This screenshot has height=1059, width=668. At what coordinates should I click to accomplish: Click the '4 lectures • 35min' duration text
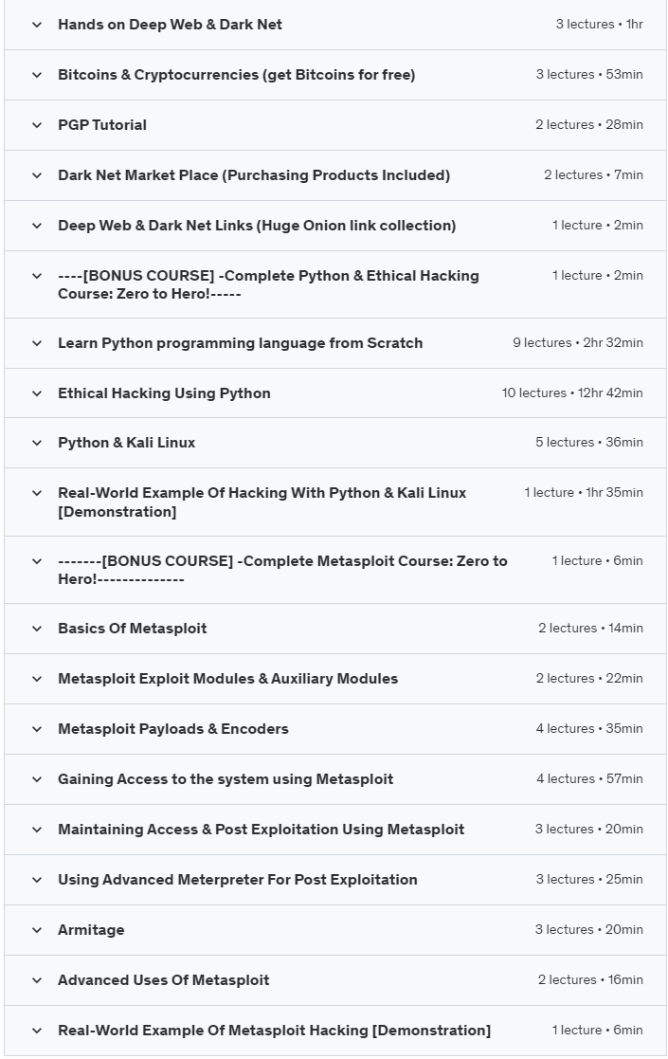click(x=589, y=729)
